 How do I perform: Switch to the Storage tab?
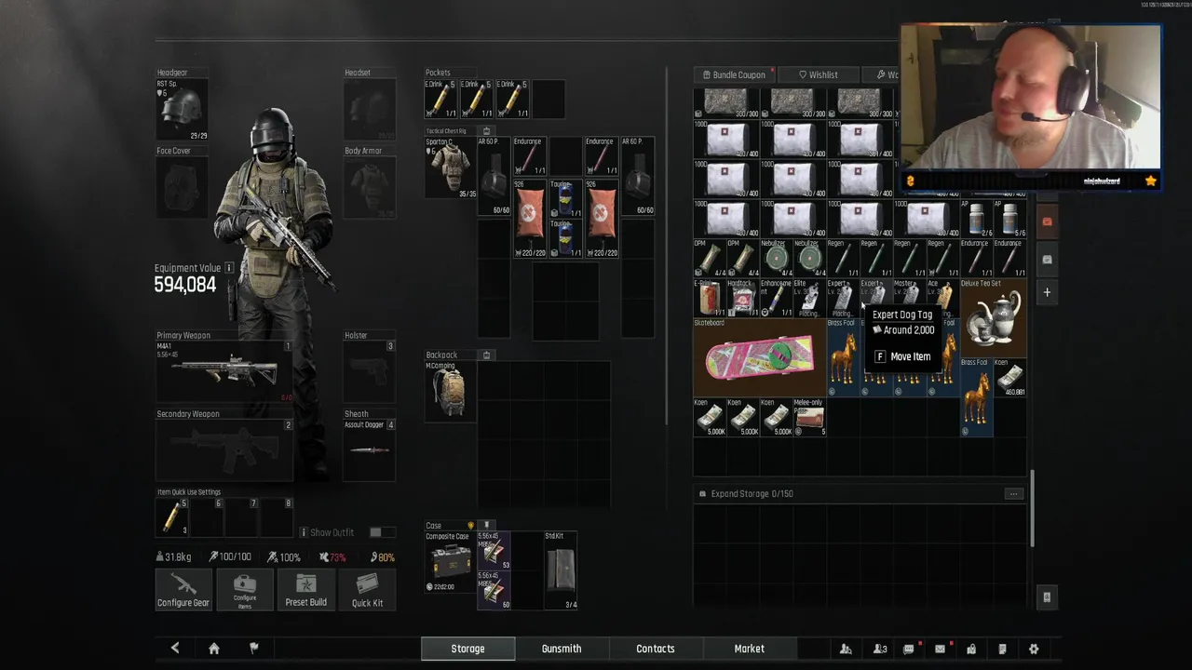[x=467, y=649]
